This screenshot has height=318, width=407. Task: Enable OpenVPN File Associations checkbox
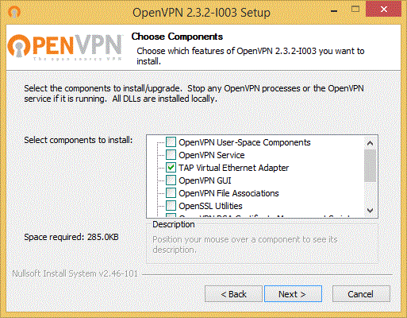point(171,193)
